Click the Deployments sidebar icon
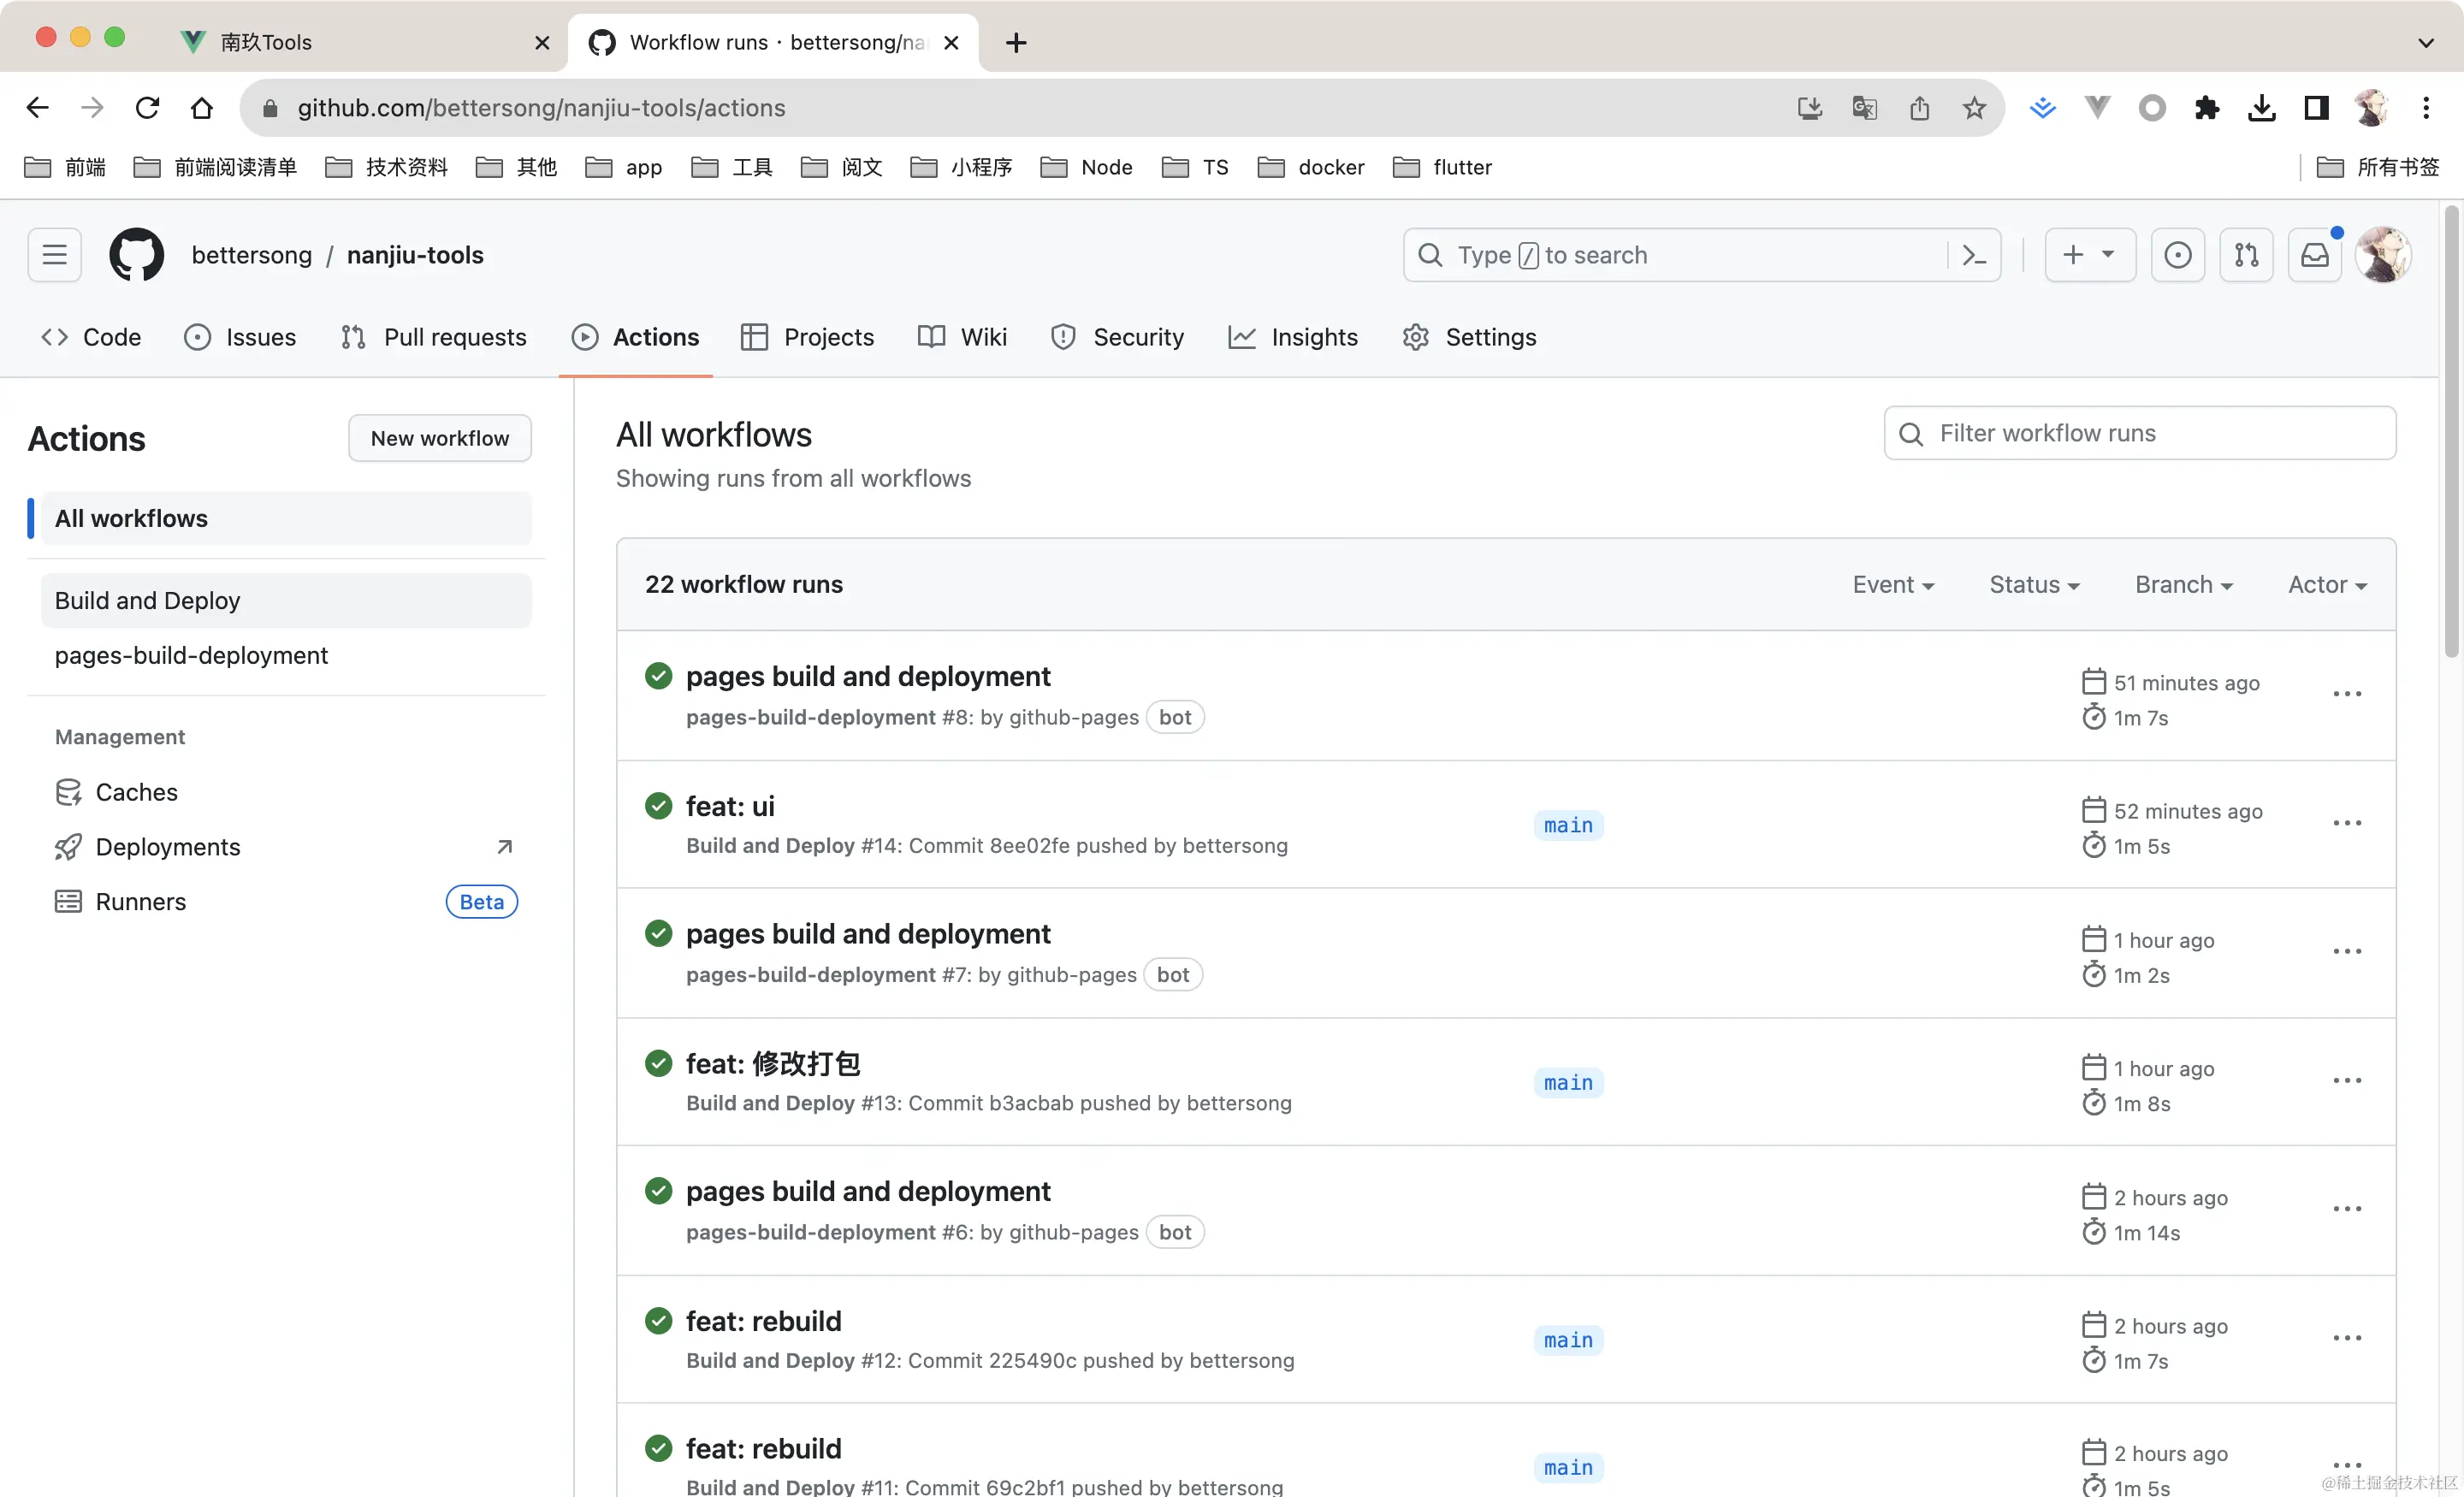The image size is (2464, 1497). 67,846
